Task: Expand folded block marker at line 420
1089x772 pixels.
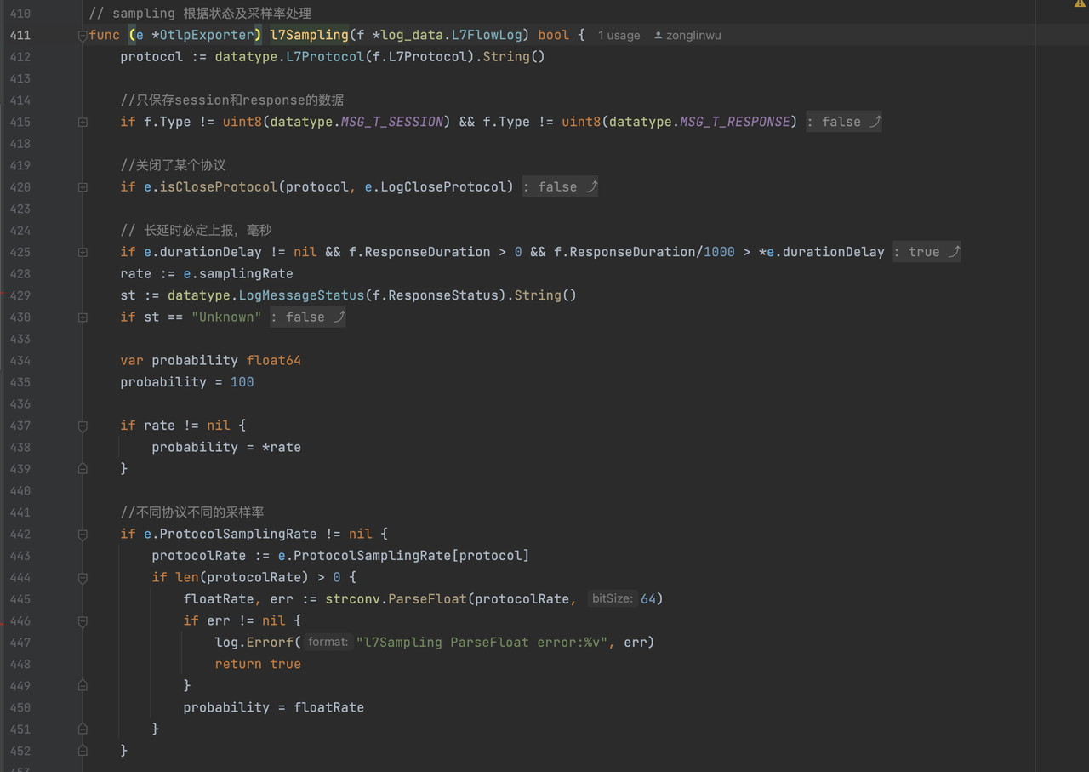Action: click(x=83, y=187)
